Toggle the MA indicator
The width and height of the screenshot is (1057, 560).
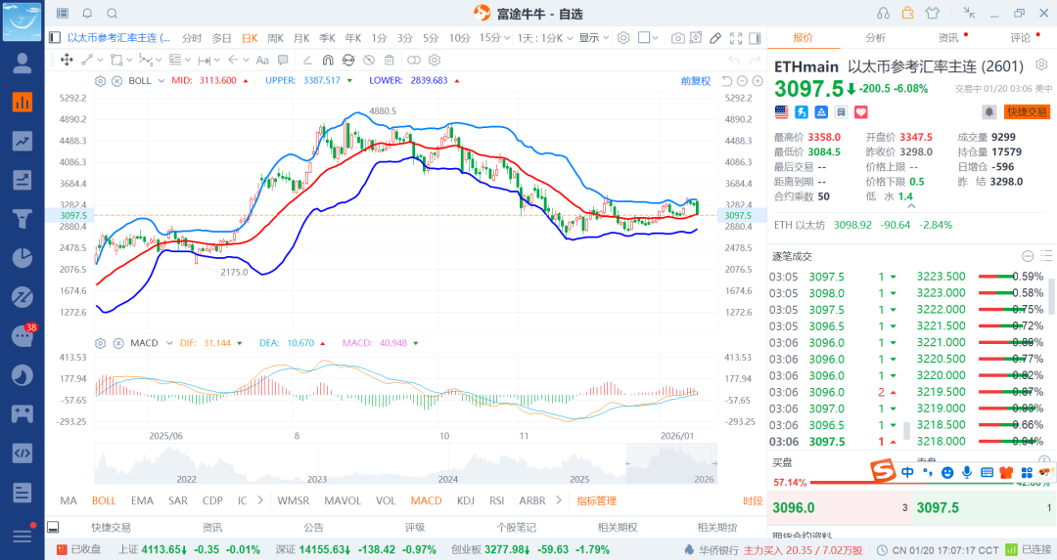pos(69,500)
